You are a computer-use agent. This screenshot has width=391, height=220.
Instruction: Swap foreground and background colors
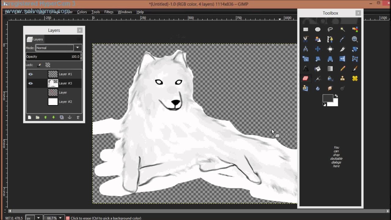click(336, 96)
